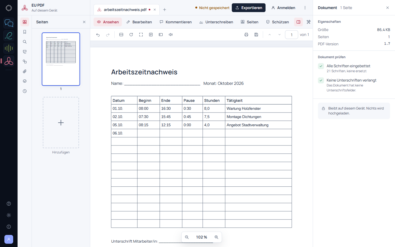This screenshot has width=395, height=247.
Task: Open the three-dot more menu
Action: [305, 8]
